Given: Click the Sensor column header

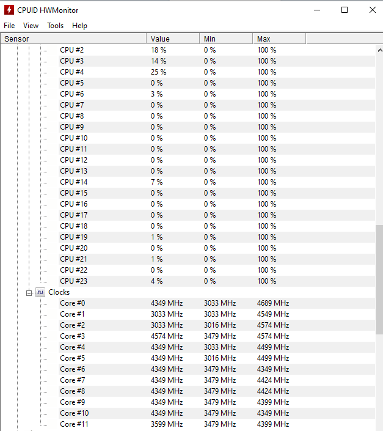Looking at the screenshot, I should 73,39.
